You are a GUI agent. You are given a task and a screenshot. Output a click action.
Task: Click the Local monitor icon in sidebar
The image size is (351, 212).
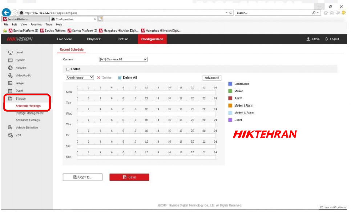10,52
